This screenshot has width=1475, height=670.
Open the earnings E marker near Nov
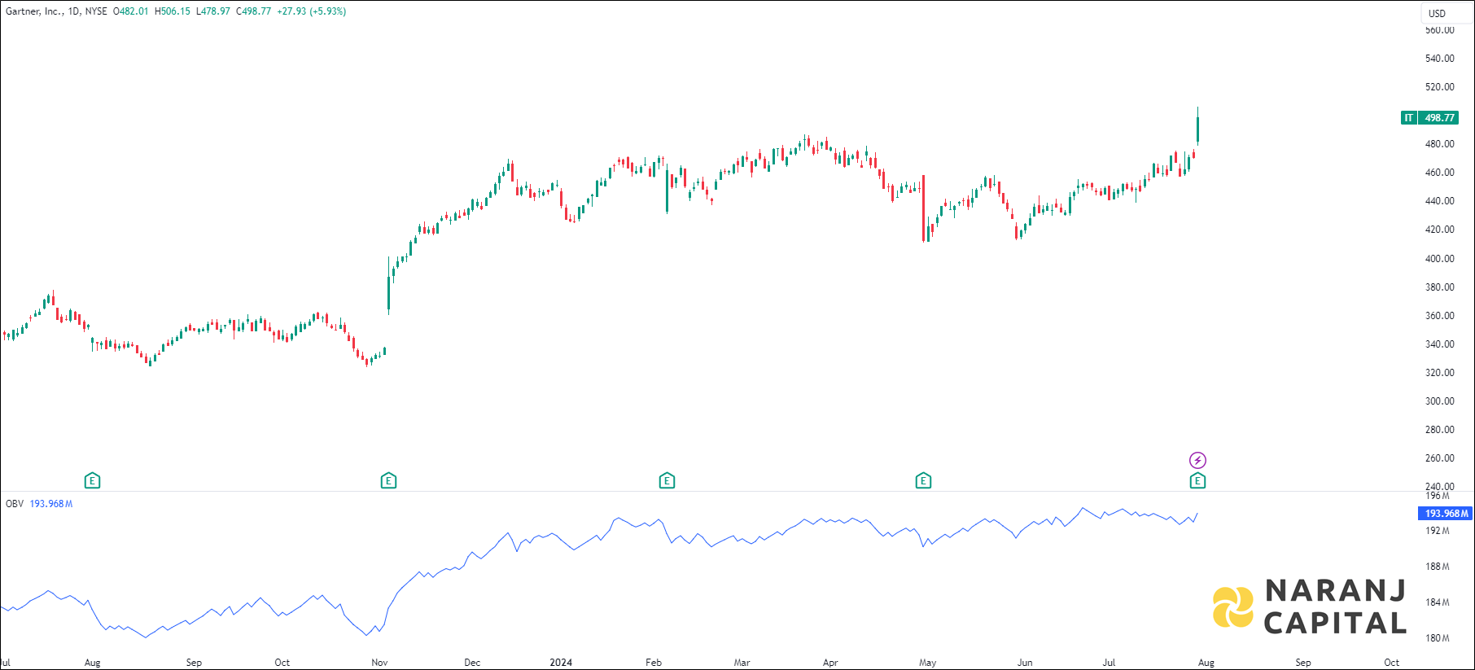[x=388, y=481]
